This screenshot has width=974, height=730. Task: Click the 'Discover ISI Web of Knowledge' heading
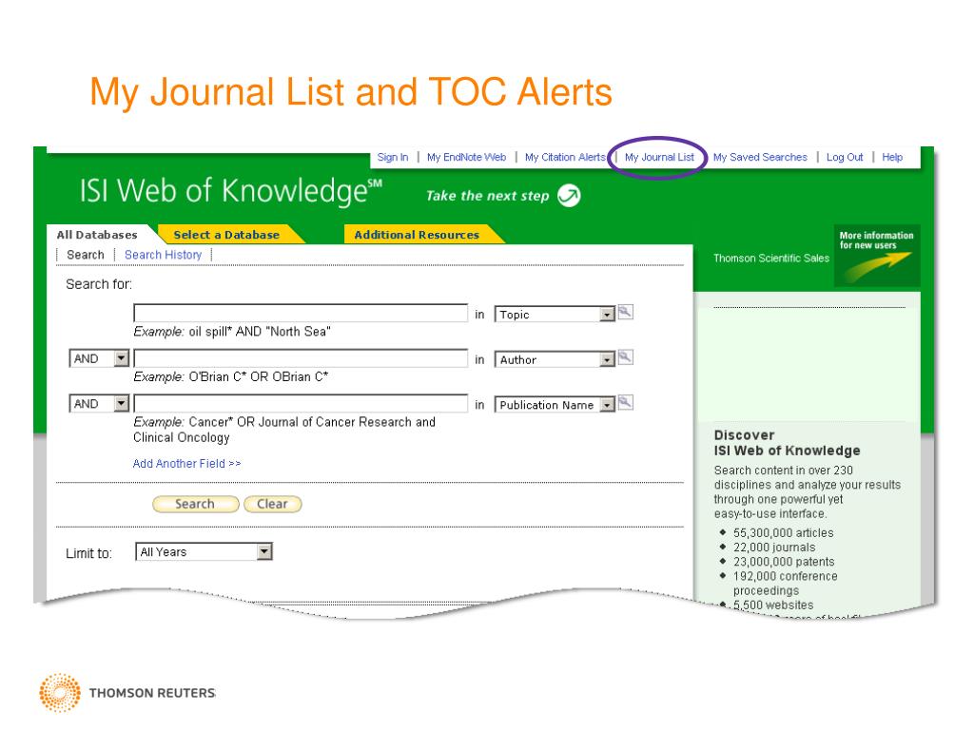[787, 443]
